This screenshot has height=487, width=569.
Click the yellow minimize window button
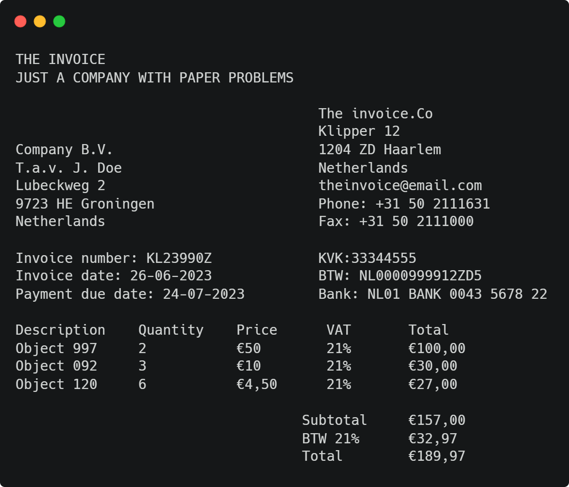[x=40, y=21]
